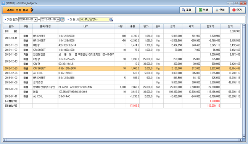Viewport: 248px width, 144px height.
Task: Click the 단가 column header
Action: click(146, 27)
